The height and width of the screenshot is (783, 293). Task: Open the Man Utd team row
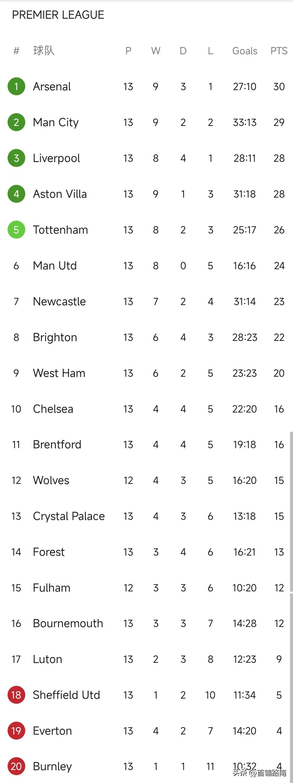[x=146, y=266]
